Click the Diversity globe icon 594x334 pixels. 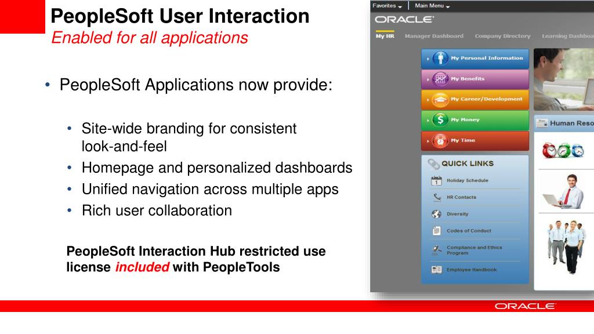coord(436,214)
